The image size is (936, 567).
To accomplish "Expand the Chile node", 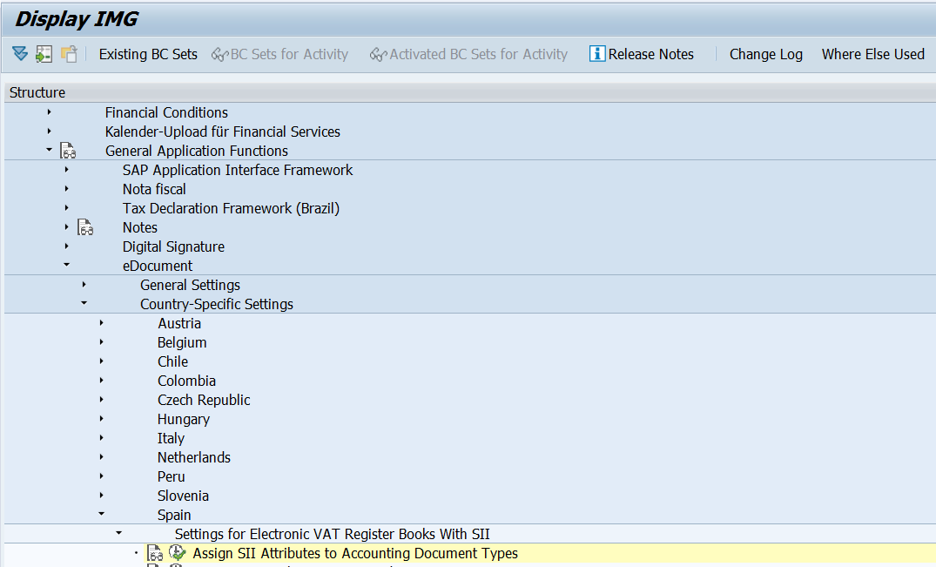I will tap(102, 361).
